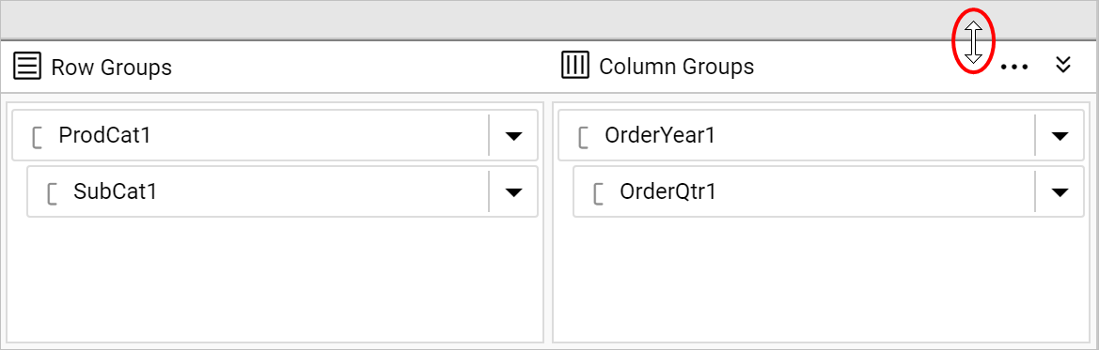Select the ProdCat1 row group
Image resolution: width=1099 pixels, height=350 pixels.
275,135
